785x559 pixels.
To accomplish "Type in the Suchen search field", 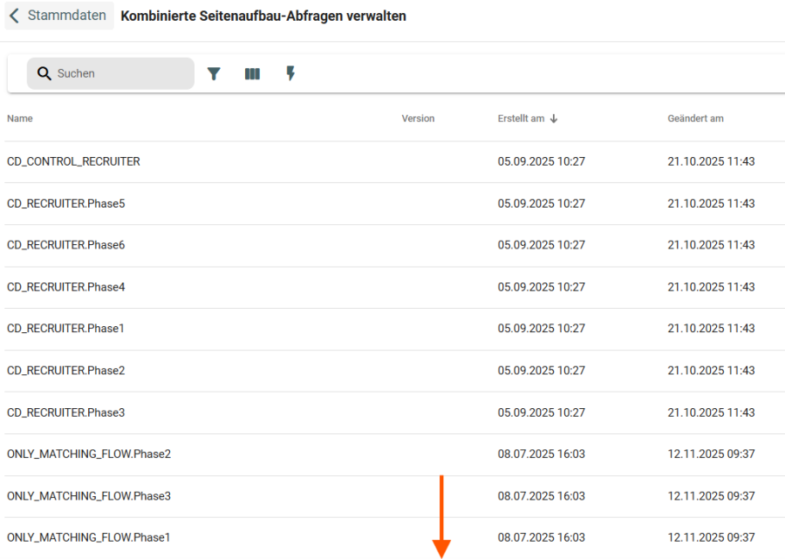I will (120, 74).
